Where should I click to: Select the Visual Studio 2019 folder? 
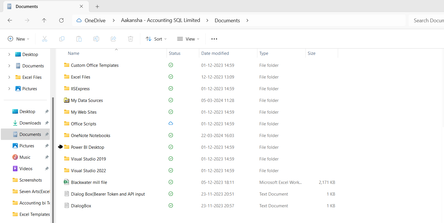tap(88, 159)
